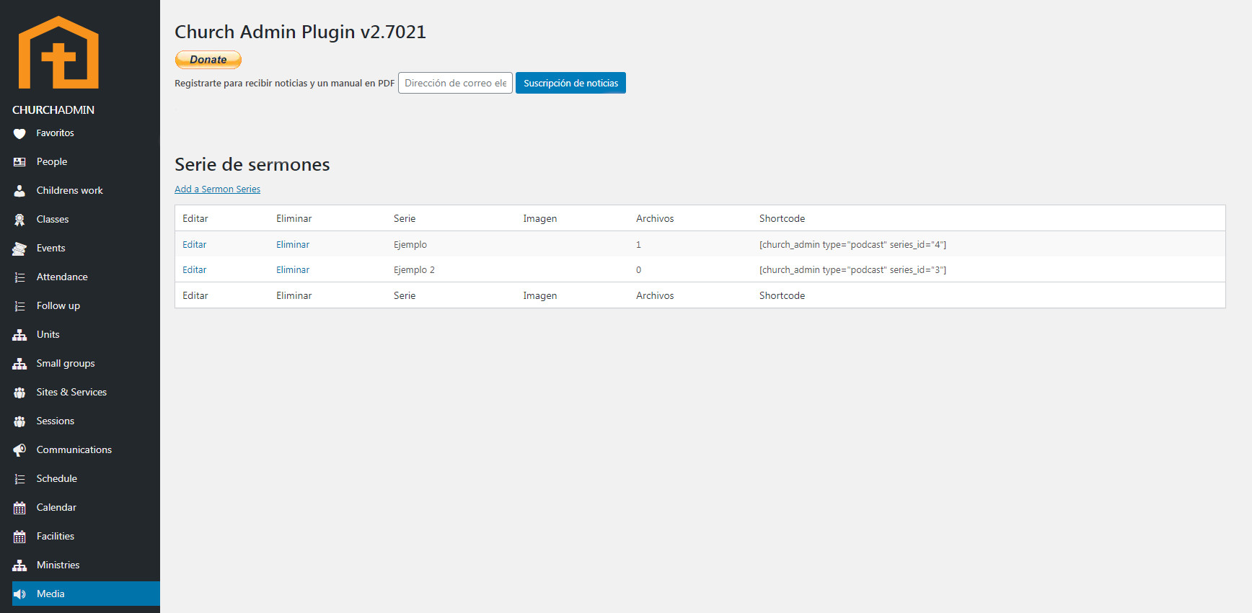The image size is (1252, 613).
Task: Click the Units hierarchy icon
Action: 19,335
